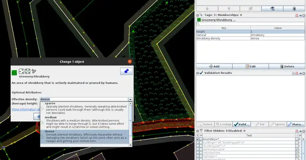Collapse the Tags / Memberships panel
Image resolution: width=306 pixels, height=160 pixels.
pos(197,15)
